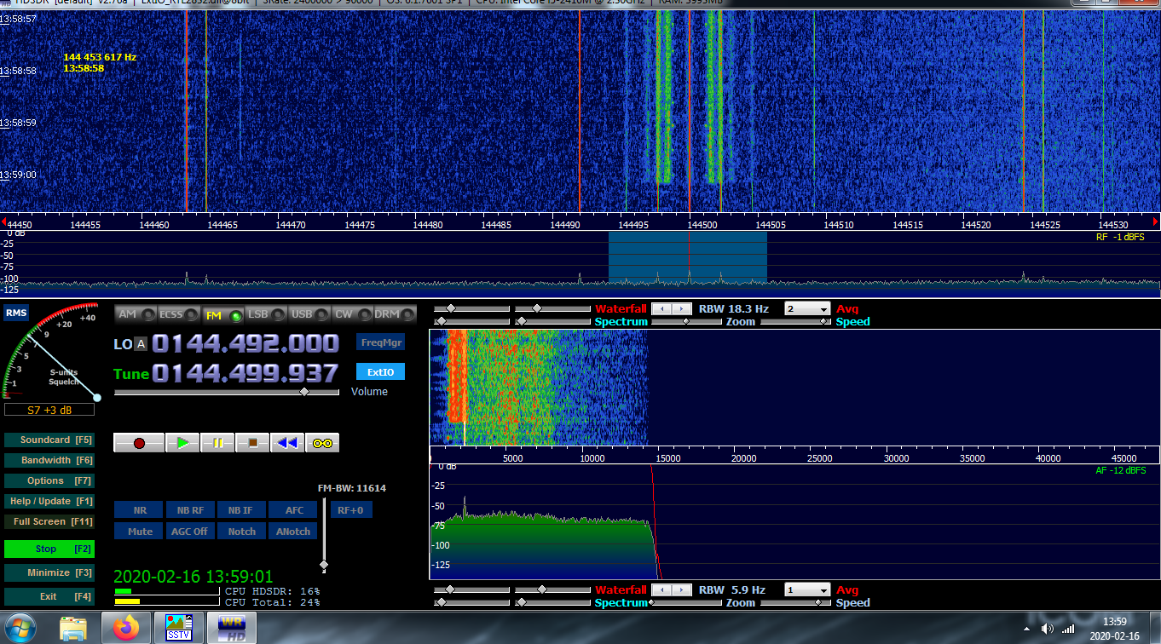Image resolution: width=1161 pixels, height=644 pixels.
Task: Click the FreqMgr button
Action: point(380,342)
